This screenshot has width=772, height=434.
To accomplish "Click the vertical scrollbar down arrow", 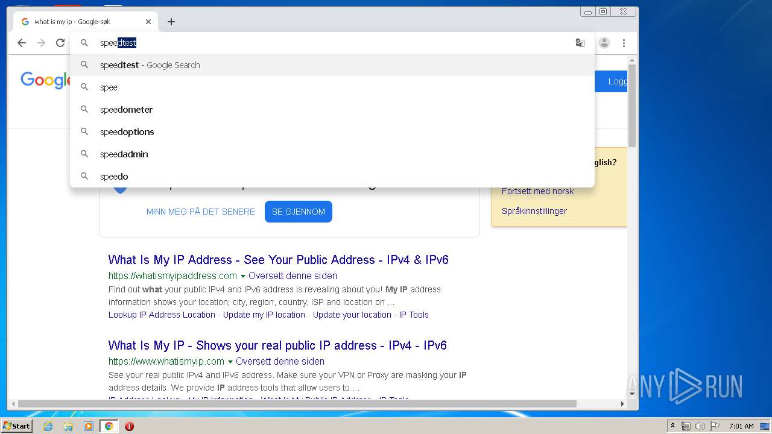I will coord(632,394).
